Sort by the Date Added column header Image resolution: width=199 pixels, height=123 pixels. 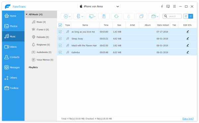coord(163,25)
